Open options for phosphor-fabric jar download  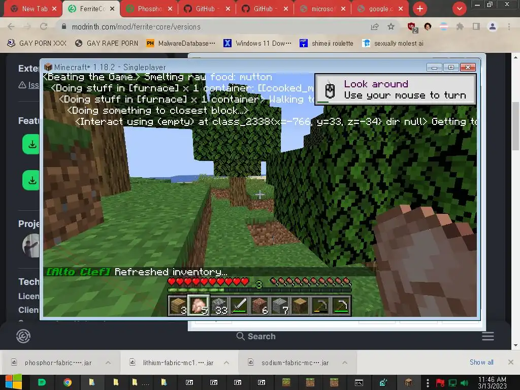[108, 363]
